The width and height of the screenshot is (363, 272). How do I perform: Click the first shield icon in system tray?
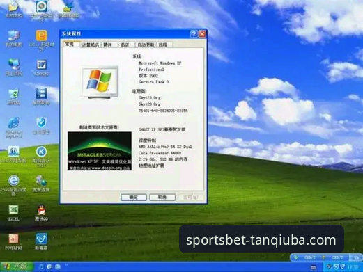click(336, 267)
